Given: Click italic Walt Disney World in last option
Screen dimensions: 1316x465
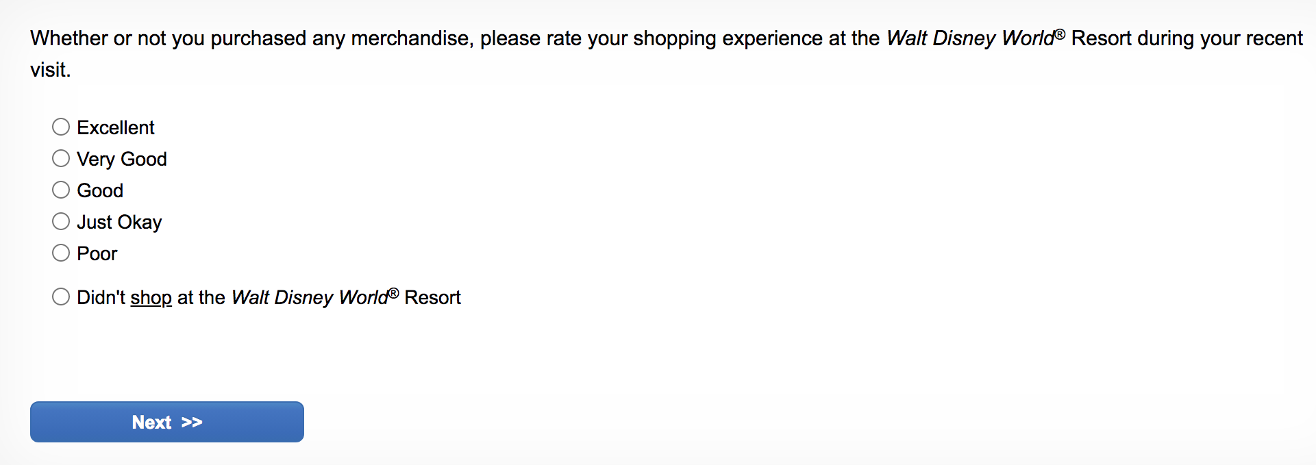Looking at the screenshot, I should click(309, 297).
